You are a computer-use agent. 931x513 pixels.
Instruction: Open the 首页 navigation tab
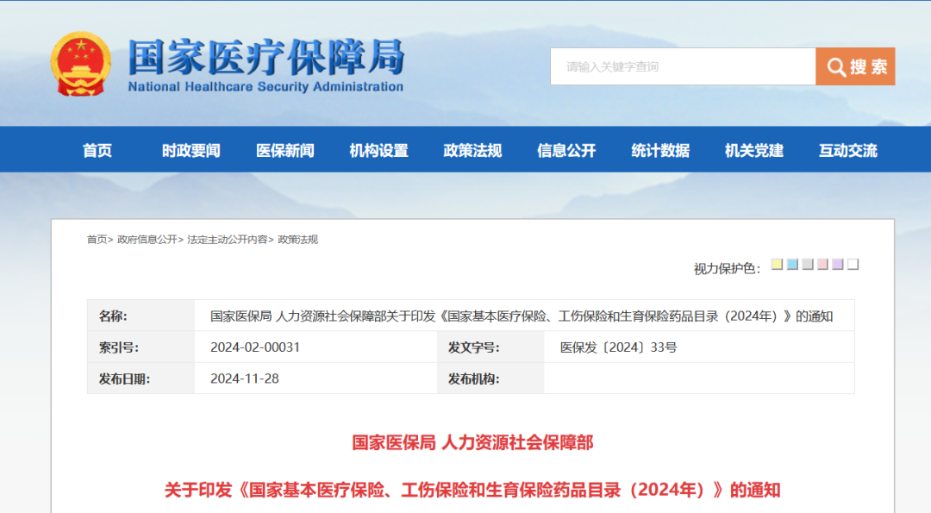click(x=97, y=150)
